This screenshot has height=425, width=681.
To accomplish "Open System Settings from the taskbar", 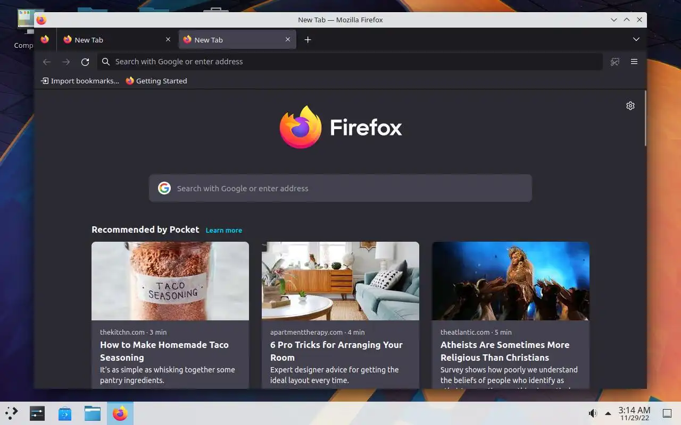I will click(37, 413).
